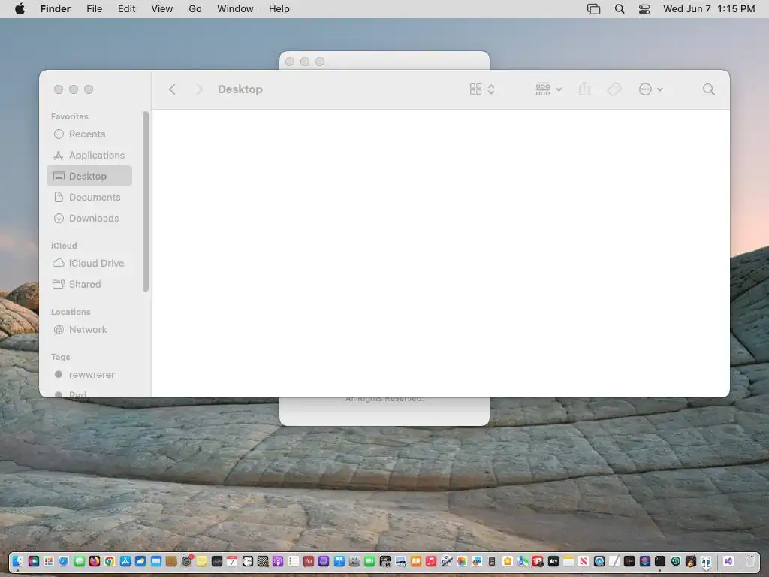
Task: Open Maps from the Dock
Action: click(523, 561)
